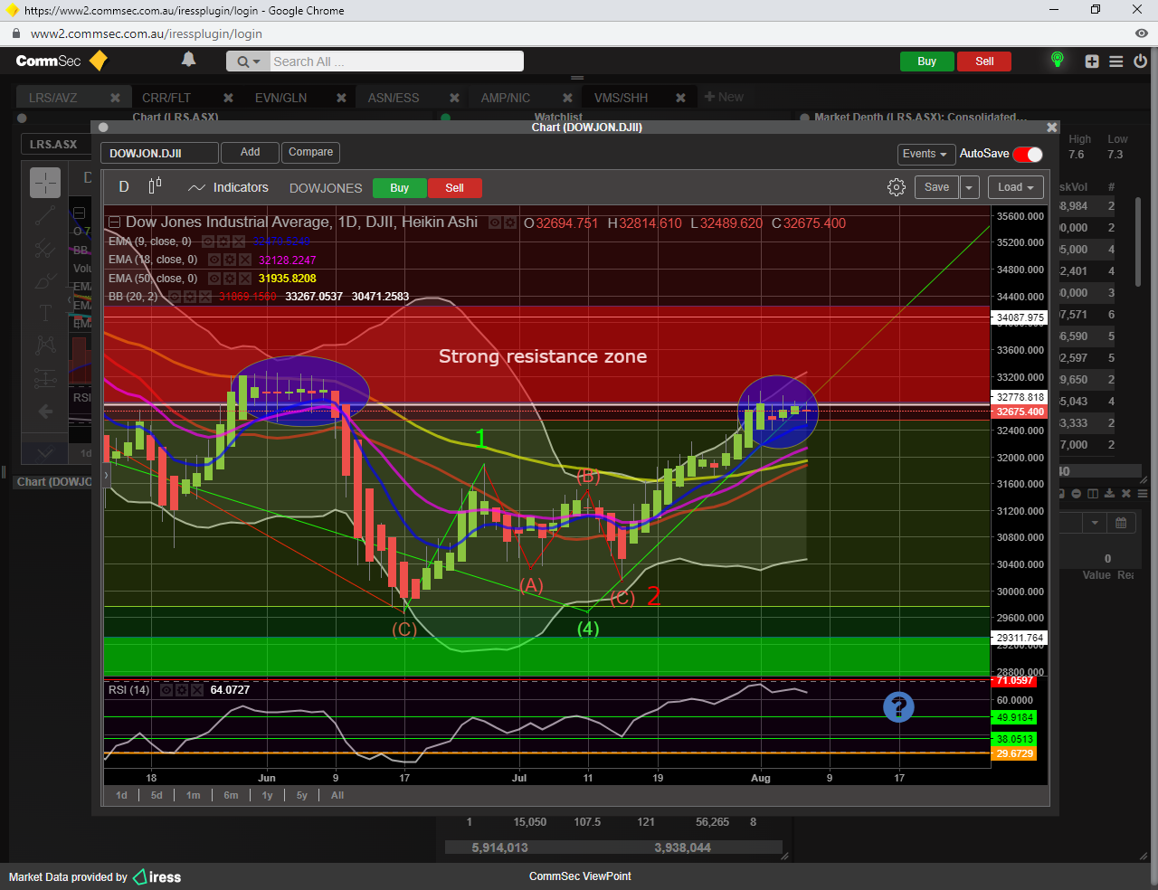Click the back arrow in drawing toolbar

tap(45, 412)
